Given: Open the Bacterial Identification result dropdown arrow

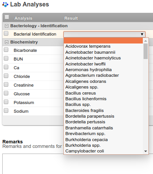Looking at the screenshot, I should (142, 34).
